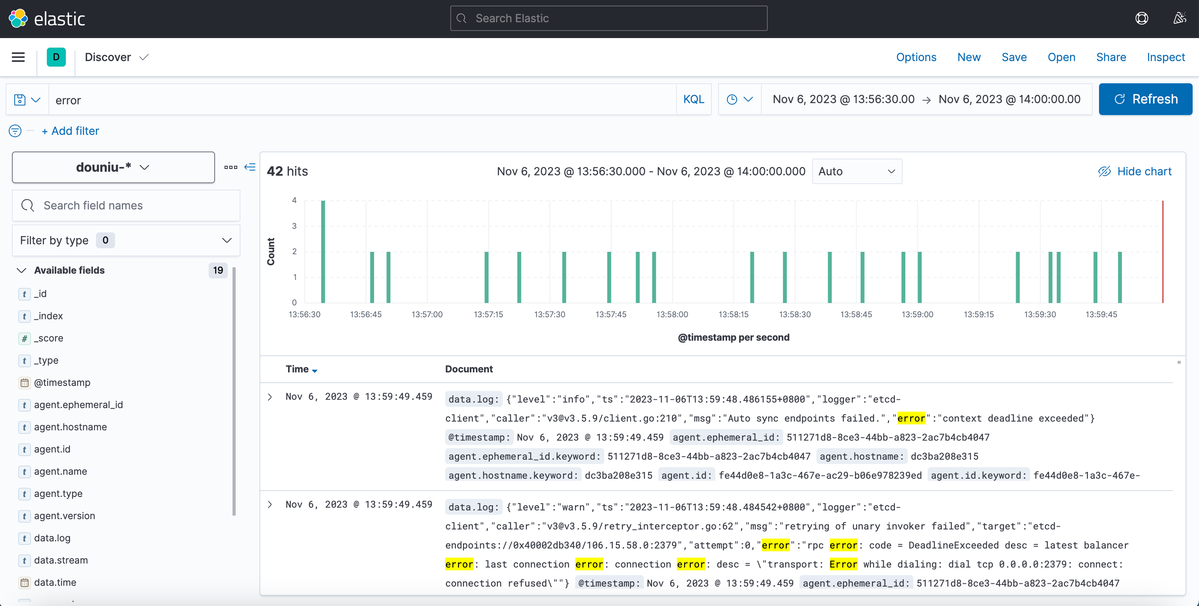Click the sort arrow next to Time
Image resolution: width=1199 pixels, height=606 pixels.
point(315,370)
